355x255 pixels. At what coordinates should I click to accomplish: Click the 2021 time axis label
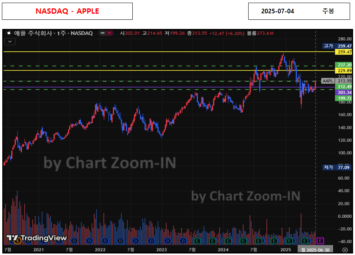pyautogui.click(x=39, y=250)
